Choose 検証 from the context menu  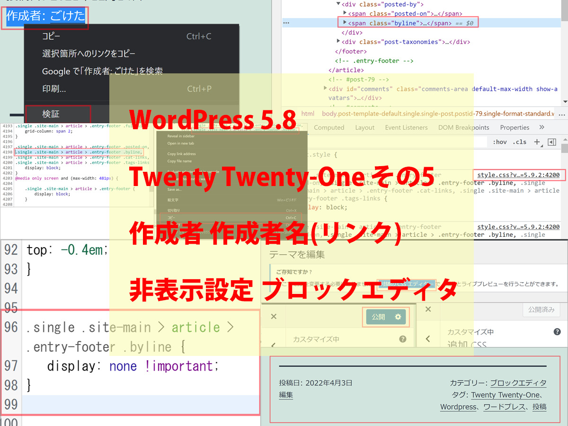[51, 114]
